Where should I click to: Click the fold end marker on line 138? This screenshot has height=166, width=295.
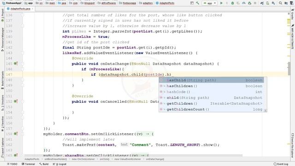23,26
